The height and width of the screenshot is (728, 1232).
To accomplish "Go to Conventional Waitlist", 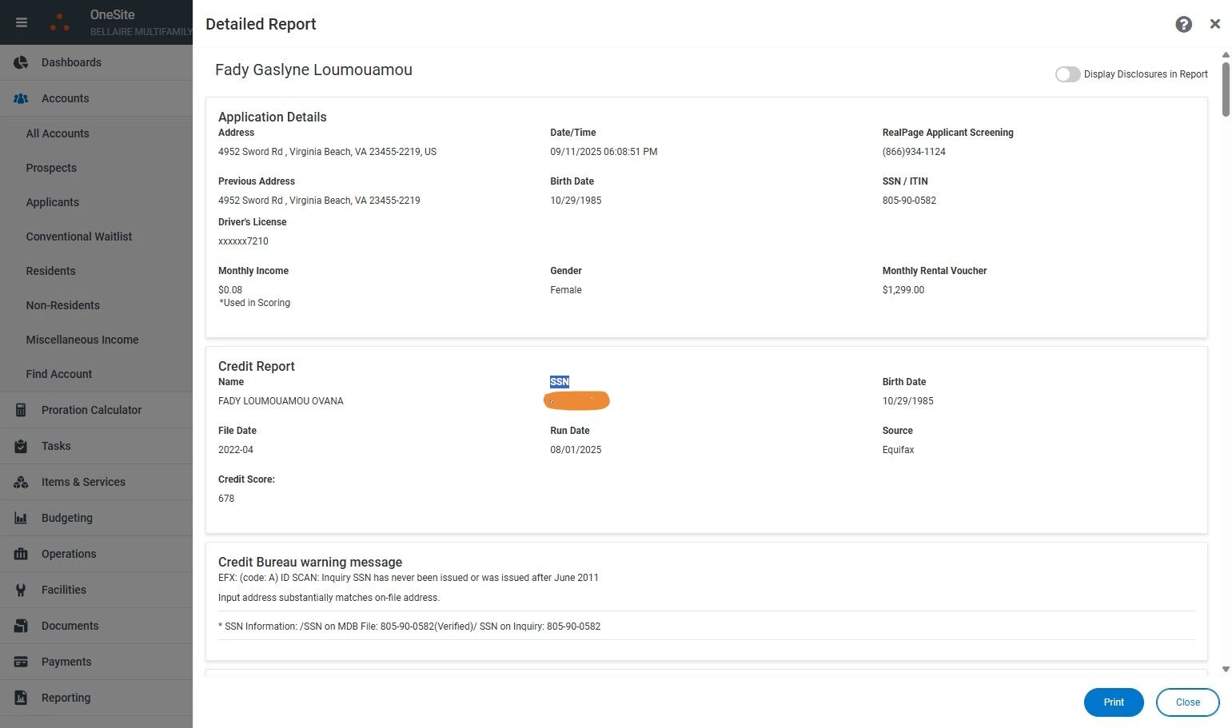I will point(79,237).
